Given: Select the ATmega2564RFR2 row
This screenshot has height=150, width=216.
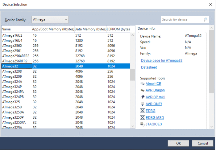Looking at the screenshot, I should 66,56.
